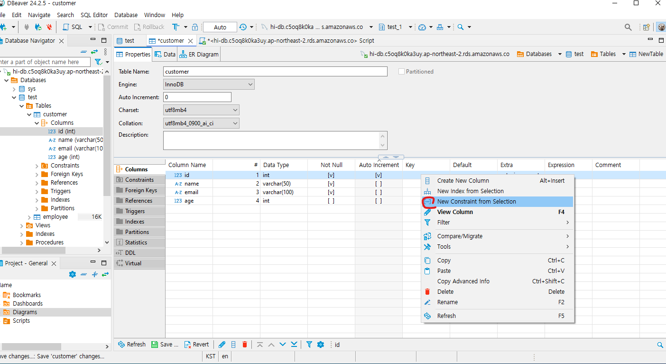Open the Foreign Keys side tab
The width and height of the screenshot is (666, 364).
point(140,190)
